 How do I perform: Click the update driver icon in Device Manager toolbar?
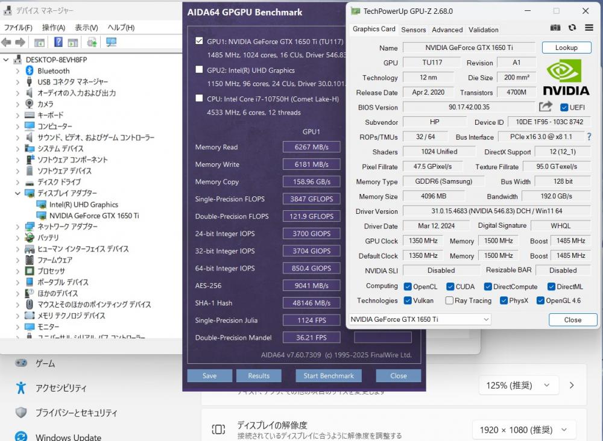(92, 42)
